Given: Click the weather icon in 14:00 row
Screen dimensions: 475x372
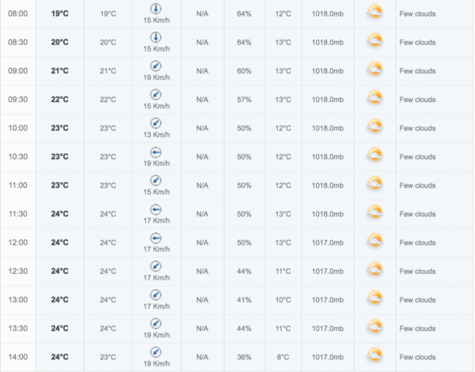Looking at the screenshot, I should pos(374,355).
